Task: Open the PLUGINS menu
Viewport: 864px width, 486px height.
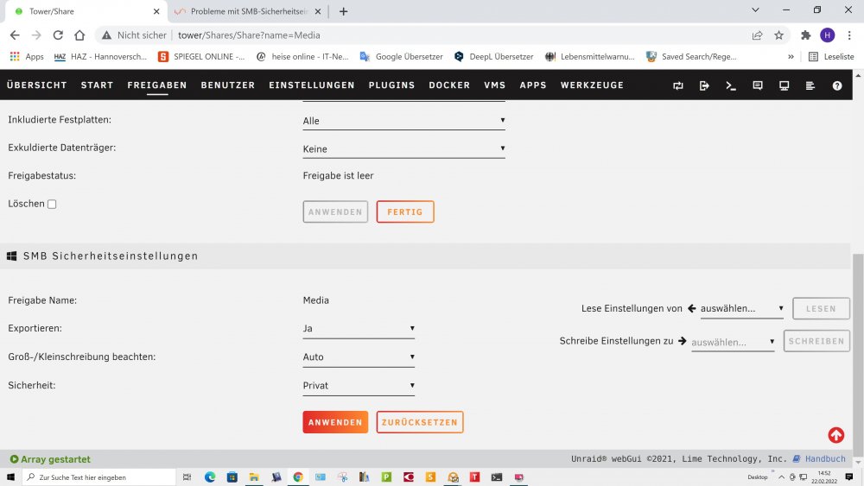Action: click(x=391, y=85)
